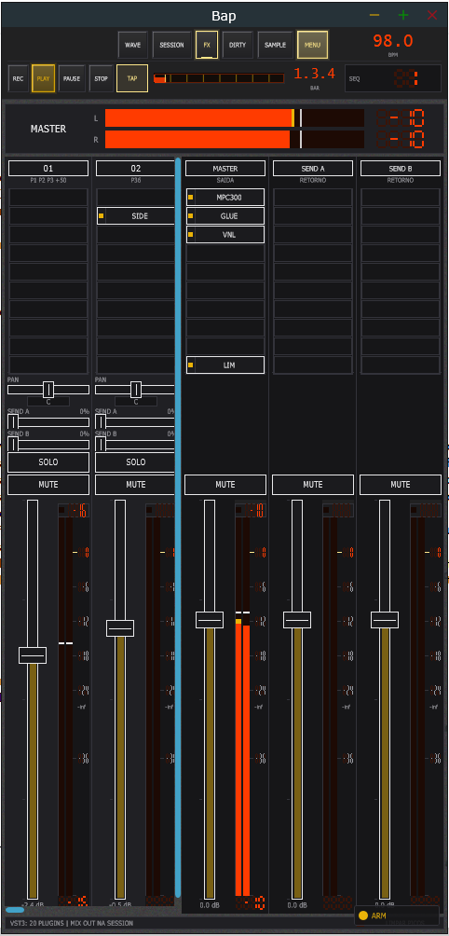Select the SEND A return header
This screenshot has width=449, height=936.
312,169
